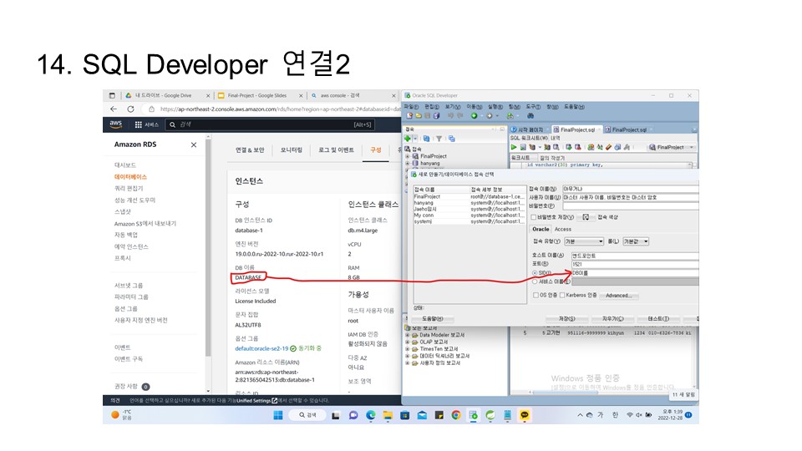Image resolution: width=802 pixels, height=451 pixels.
Task: Expand the TimesTen 보고서 node
Action: pos(408,349)
